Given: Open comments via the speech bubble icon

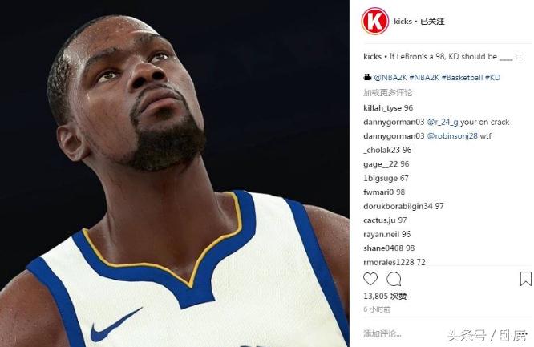Looking at the screenshot, I should coord(394,279).
